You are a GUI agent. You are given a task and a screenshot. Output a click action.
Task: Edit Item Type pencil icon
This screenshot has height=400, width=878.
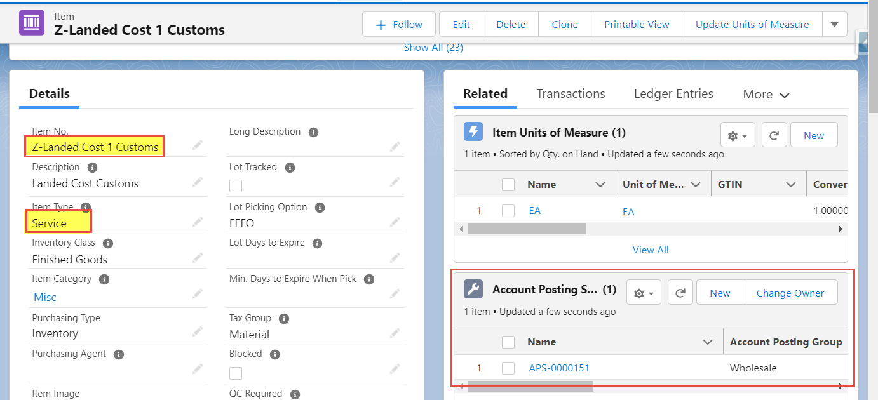198,222
